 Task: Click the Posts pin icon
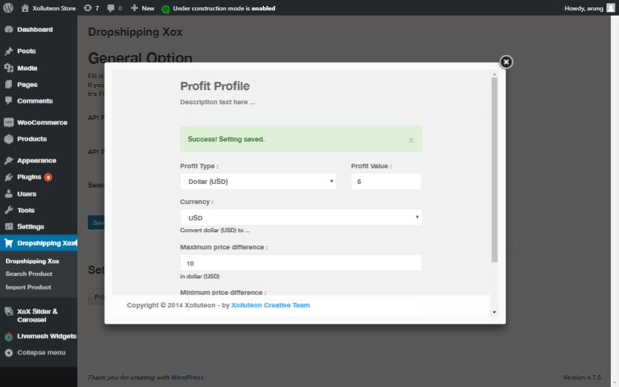[9, 51]
